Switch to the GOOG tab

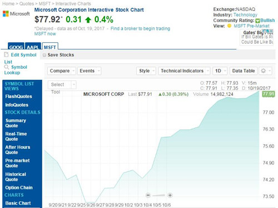pyautogui.click(x=16, y=46)
